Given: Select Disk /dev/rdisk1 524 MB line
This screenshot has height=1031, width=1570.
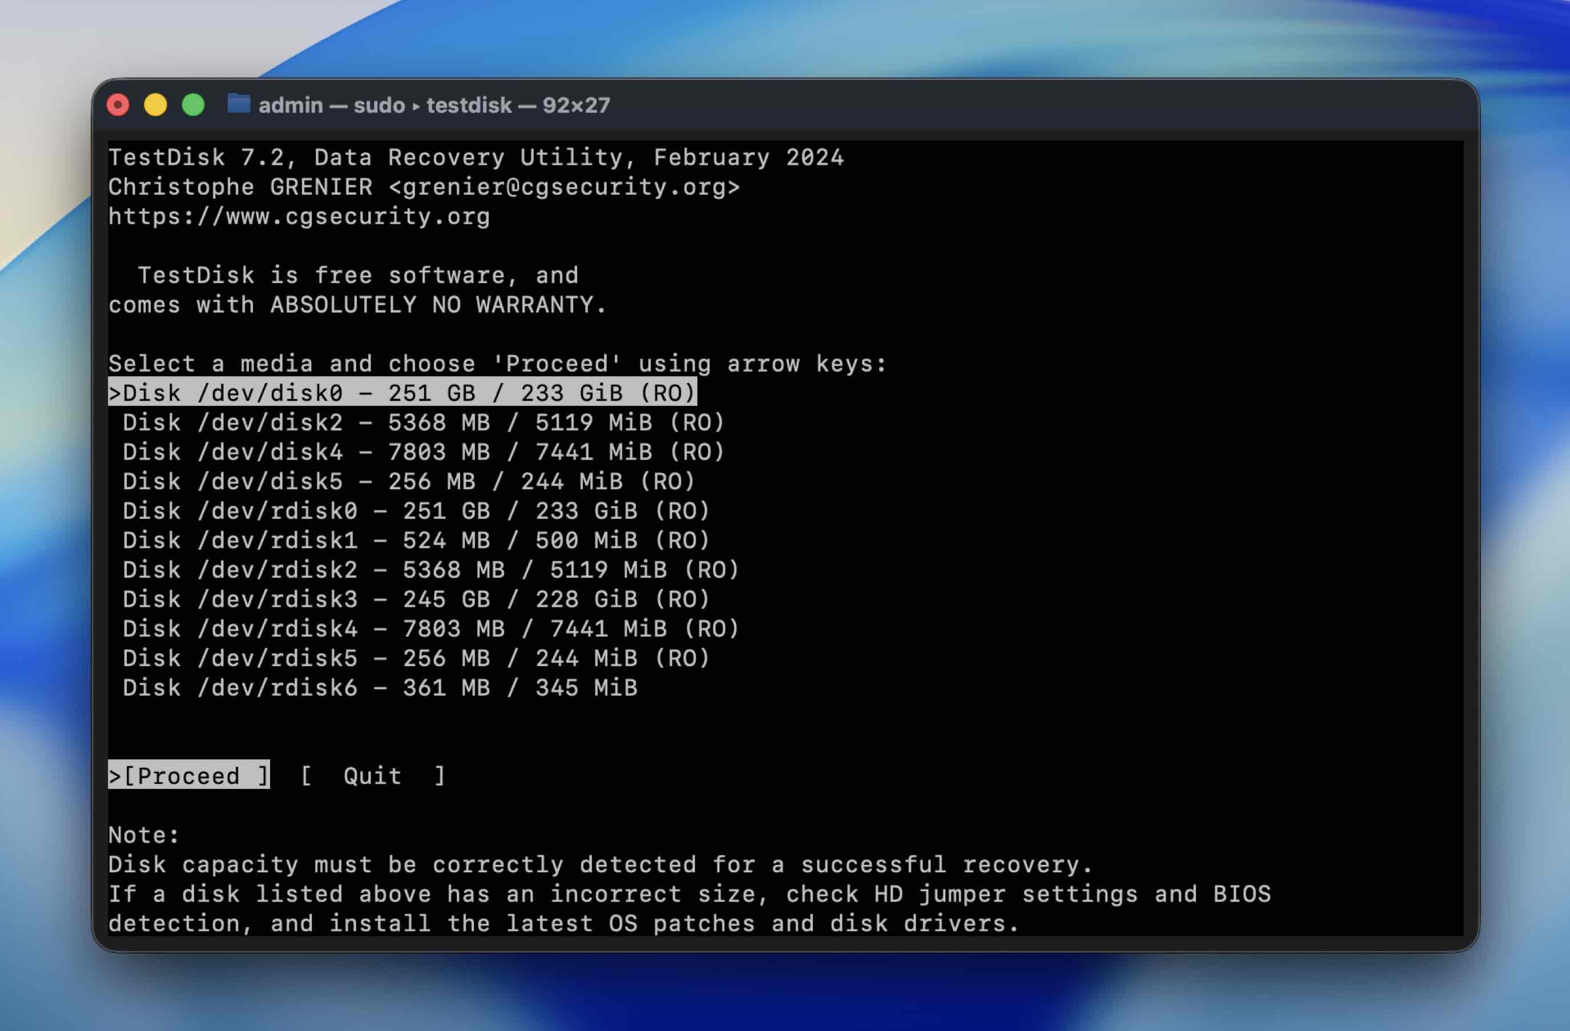Looking at the screenshot, I should pyautogui.click(x=416, y=541).
